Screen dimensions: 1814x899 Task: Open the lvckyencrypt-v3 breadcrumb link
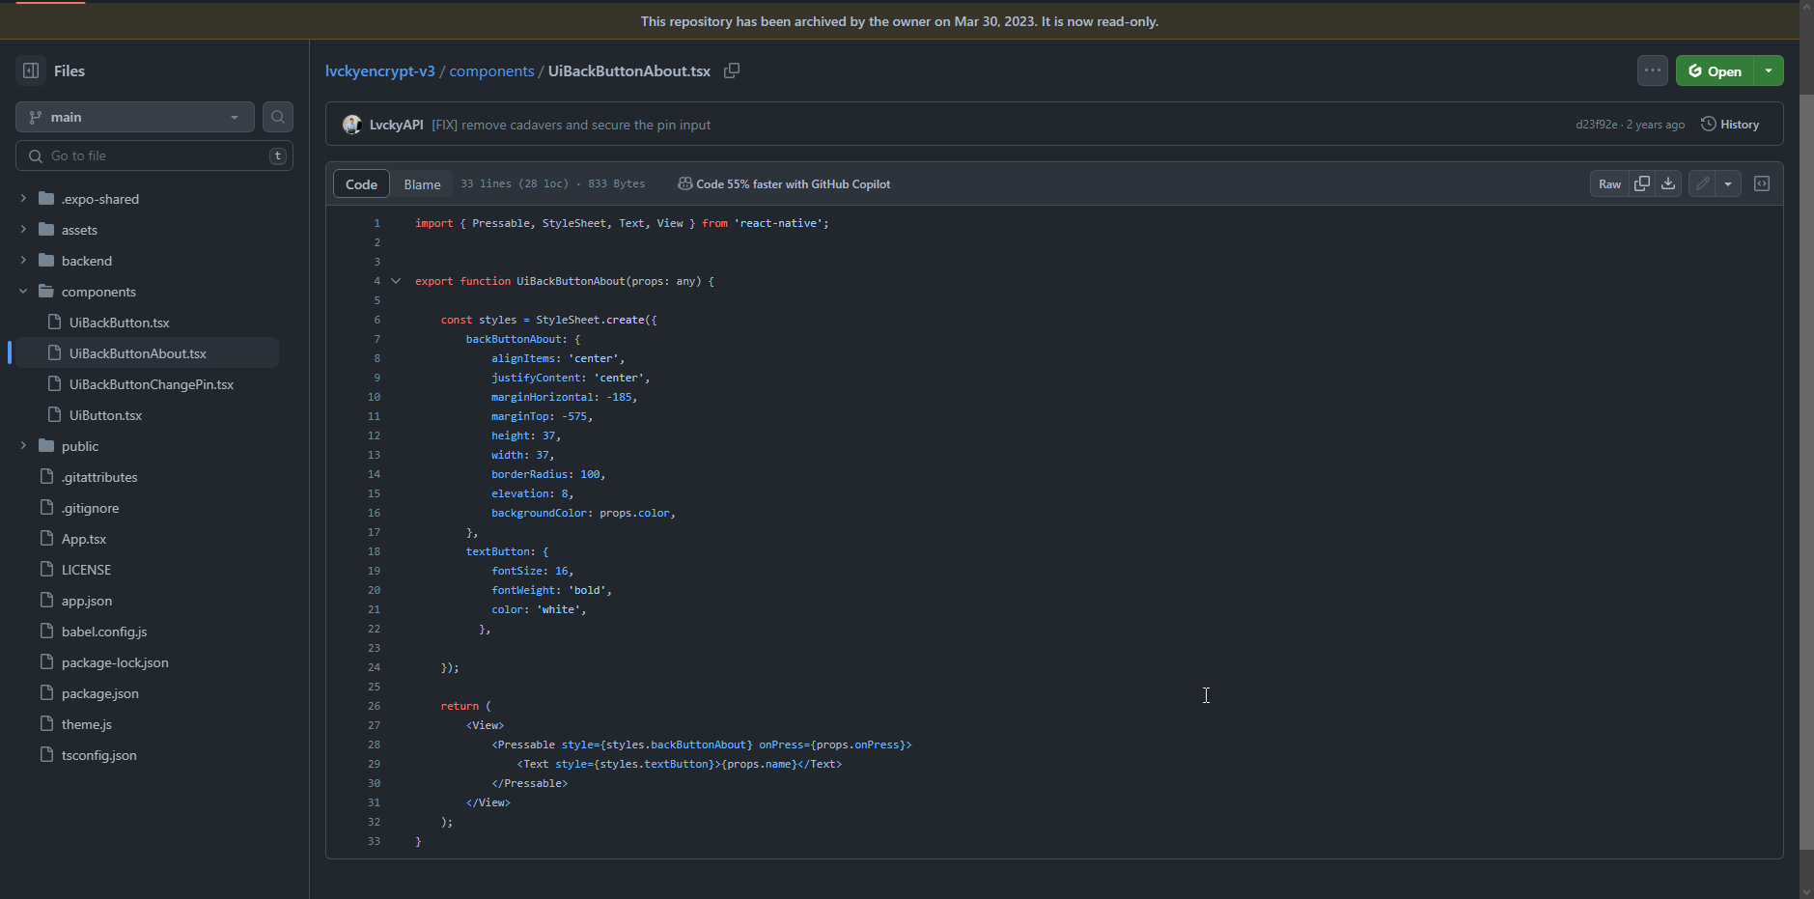tap(379, 70)
